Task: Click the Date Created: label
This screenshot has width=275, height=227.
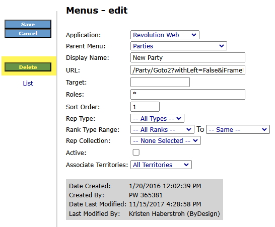Action: (90, 186)
